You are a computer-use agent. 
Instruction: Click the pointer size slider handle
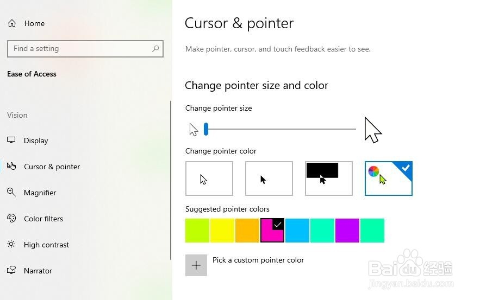click(x=206, y=129)
